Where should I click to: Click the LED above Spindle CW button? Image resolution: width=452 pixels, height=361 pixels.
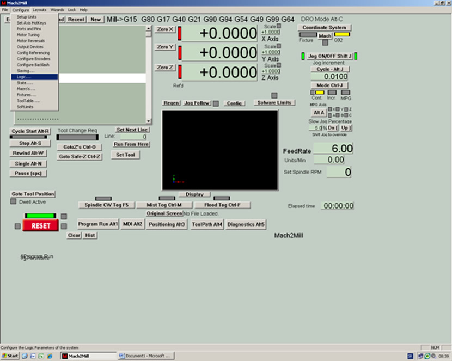pos(103,198)
